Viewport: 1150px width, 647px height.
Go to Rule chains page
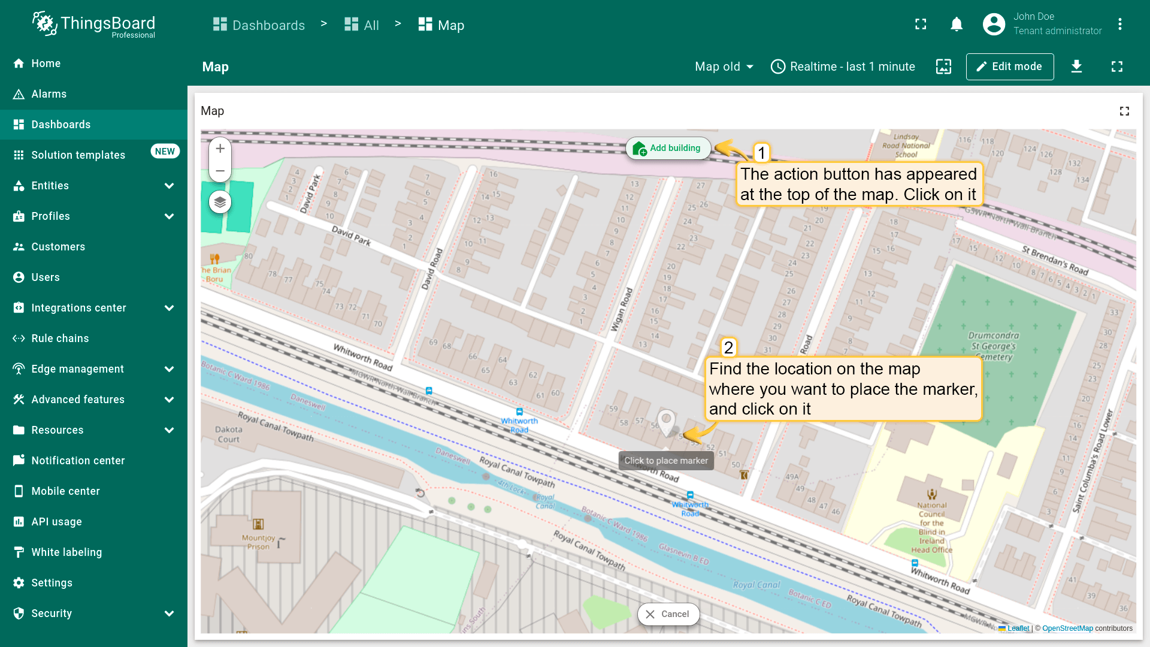pos(60,338)
